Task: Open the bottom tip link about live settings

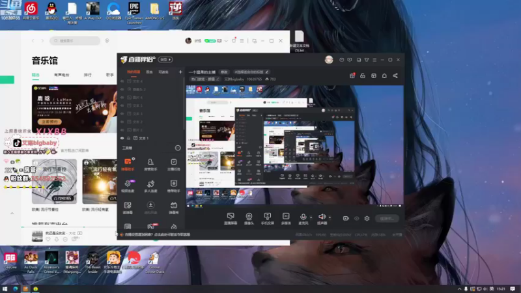Action: pos(157,234)
